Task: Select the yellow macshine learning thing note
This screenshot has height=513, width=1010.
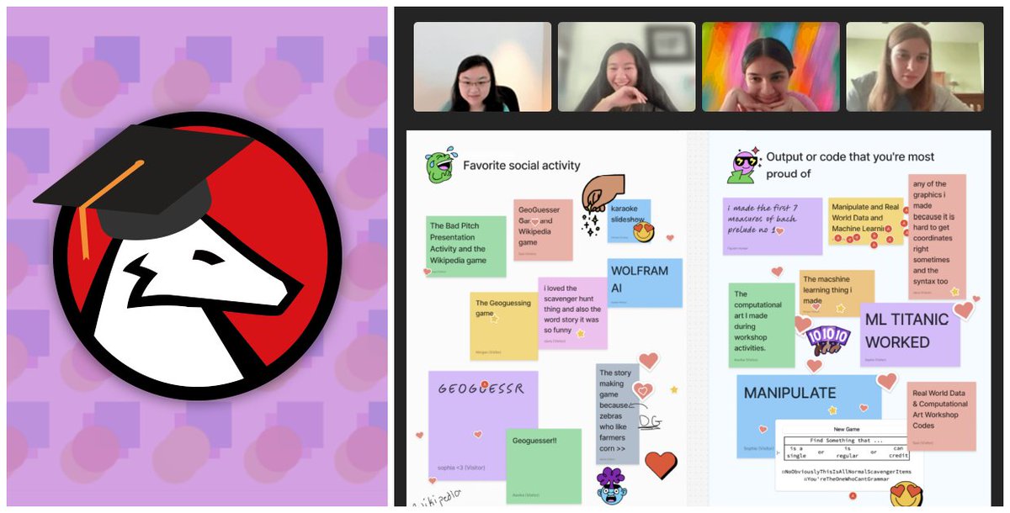Action: coord(836,293)
